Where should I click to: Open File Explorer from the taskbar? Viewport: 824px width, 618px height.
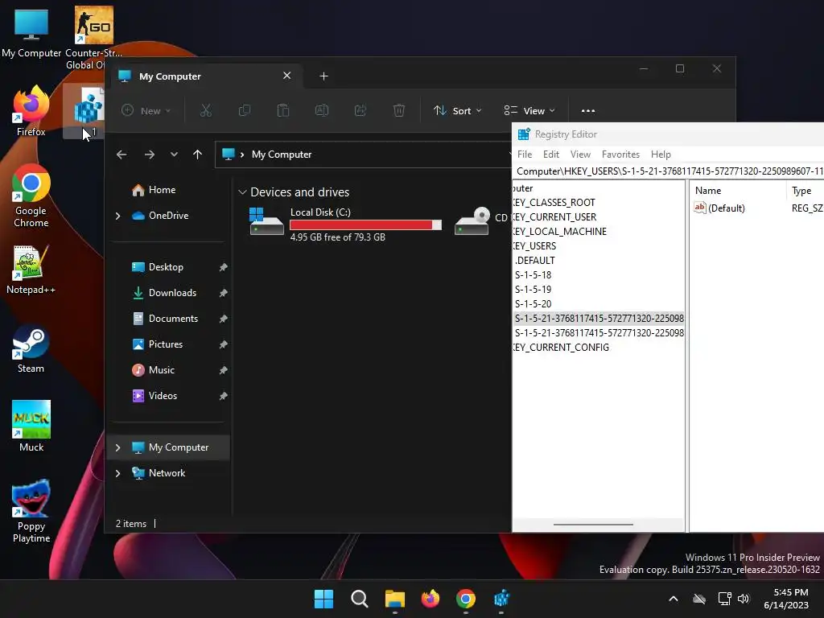394,599
